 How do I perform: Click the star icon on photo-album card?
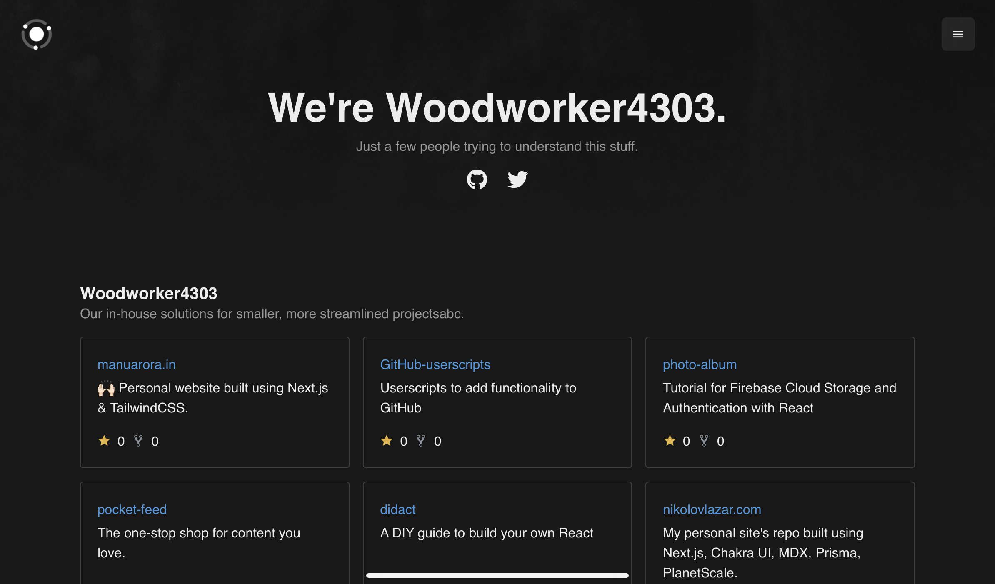click(670, 441)
